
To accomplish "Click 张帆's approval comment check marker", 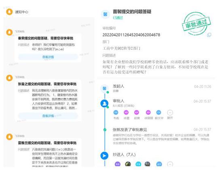I will tap(105, 130).
